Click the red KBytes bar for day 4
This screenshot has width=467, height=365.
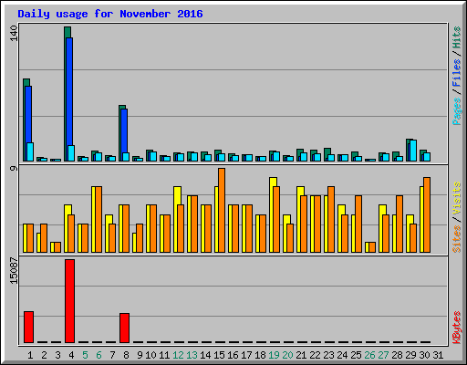(x=69, y=301)
